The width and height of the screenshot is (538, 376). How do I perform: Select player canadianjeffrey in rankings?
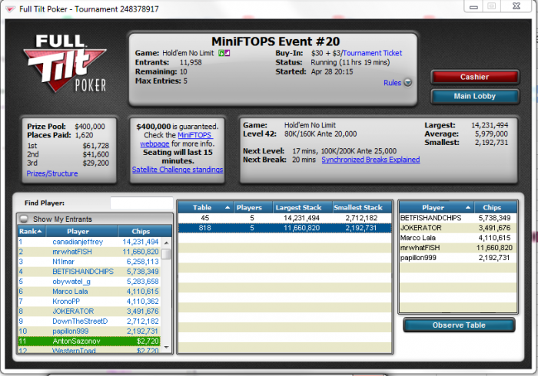pyautogui.click(x=89, y=242)
